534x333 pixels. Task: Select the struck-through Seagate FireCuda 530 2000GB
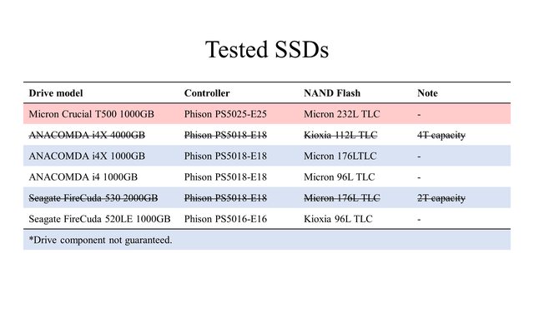pos(93,198)
